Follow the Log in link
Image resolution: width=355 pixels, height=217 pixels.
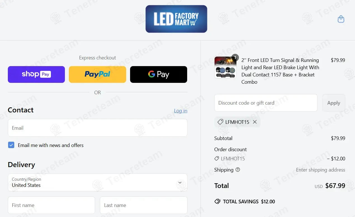pyautogui.click(x=181, y=111)
